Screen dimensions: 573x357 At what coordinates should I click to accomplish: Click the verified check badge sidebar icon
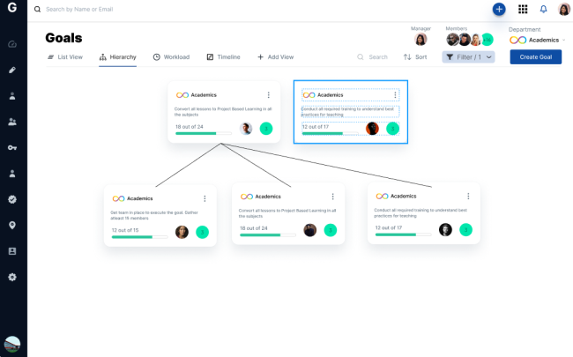(x=12, y=199)
